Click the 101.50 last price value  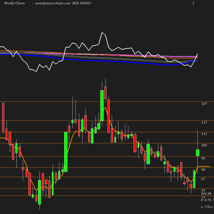(206, 194)
